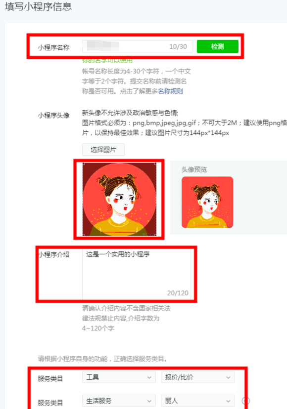287x409 pixels.
Task: Open the 报价/比价 subcategory dropdown
Action: point(198,377)
